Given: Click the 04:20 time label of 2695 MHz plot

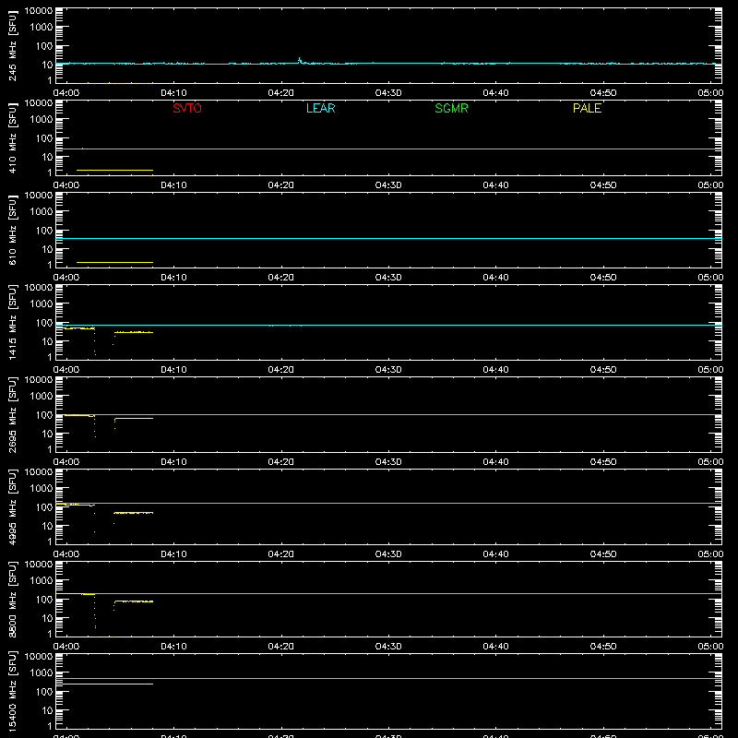Looking at the screenshot, I should tap(281, 462).
